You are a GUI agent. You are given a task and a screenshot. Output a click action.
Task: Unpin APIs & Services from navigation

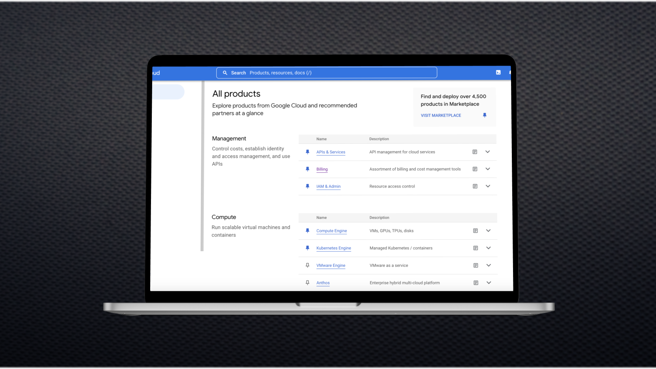[308, 152]
